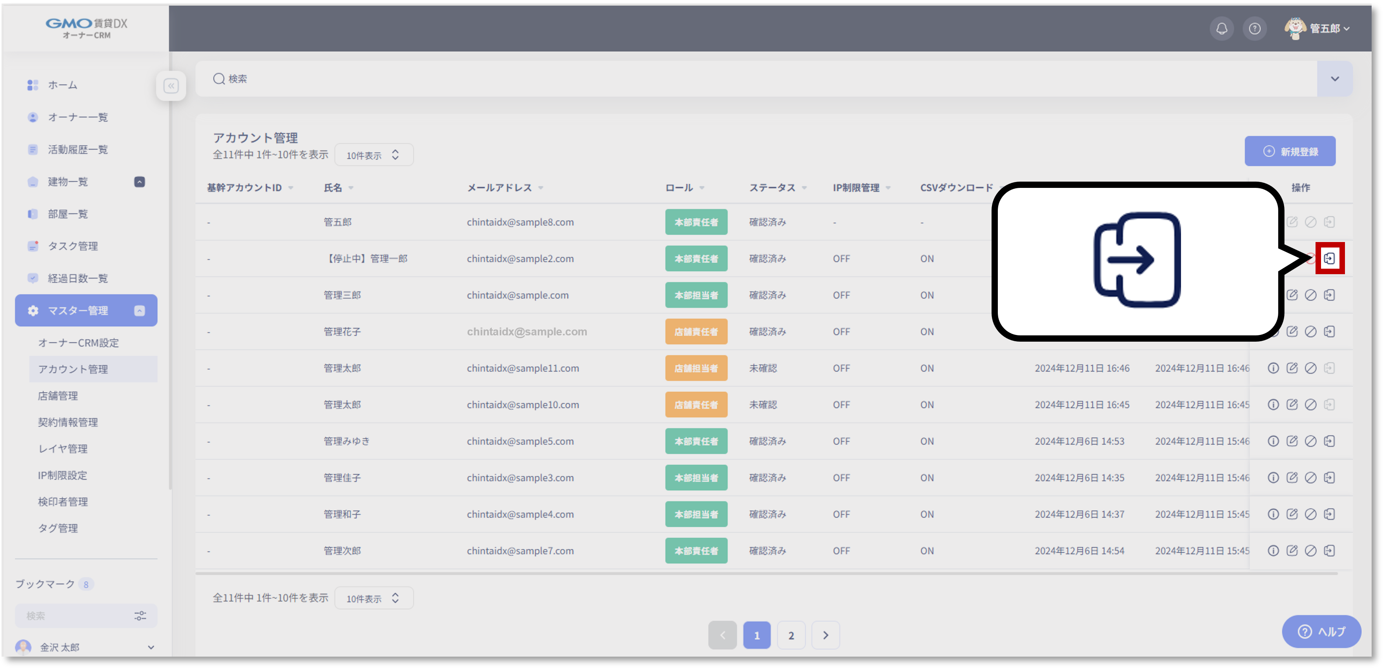Click the search magnifier icon
This screenshot has width=1383, height=668.
coord(218,79)
